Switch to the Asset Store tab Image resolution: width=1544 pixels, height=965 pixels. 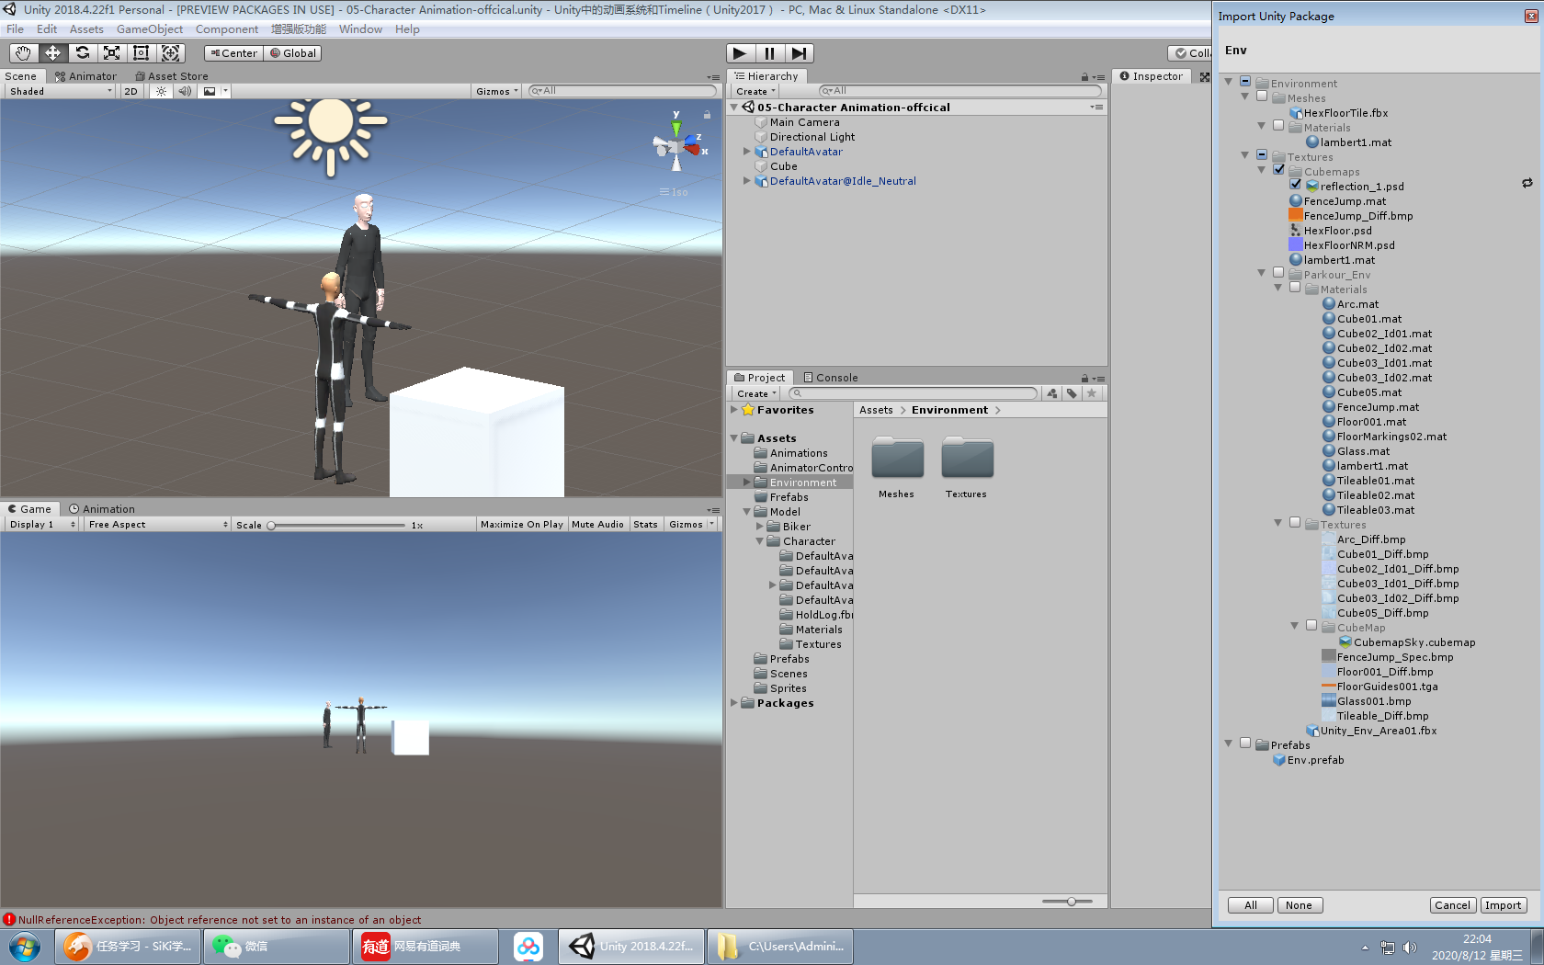[172, 76]
